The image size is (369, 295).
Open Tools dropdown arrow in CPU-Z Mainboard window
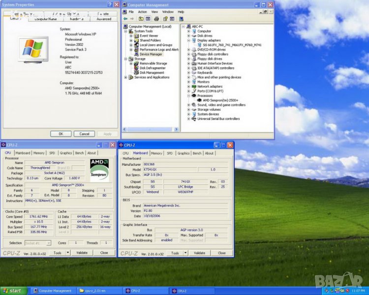click(185, 253)
